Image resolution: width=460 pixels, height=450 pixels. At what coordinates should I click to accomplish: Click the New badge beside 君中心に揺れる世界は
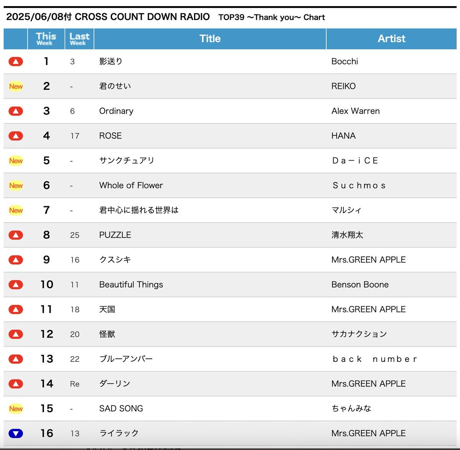(x=16, y=210)
